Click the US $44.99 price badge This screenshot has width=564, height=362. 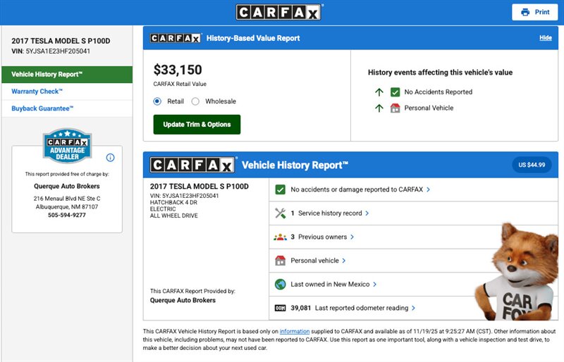532,165
